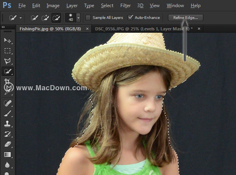Select the Gradient tool
This screenshot has width=236, height=175.
coord(7,155)
